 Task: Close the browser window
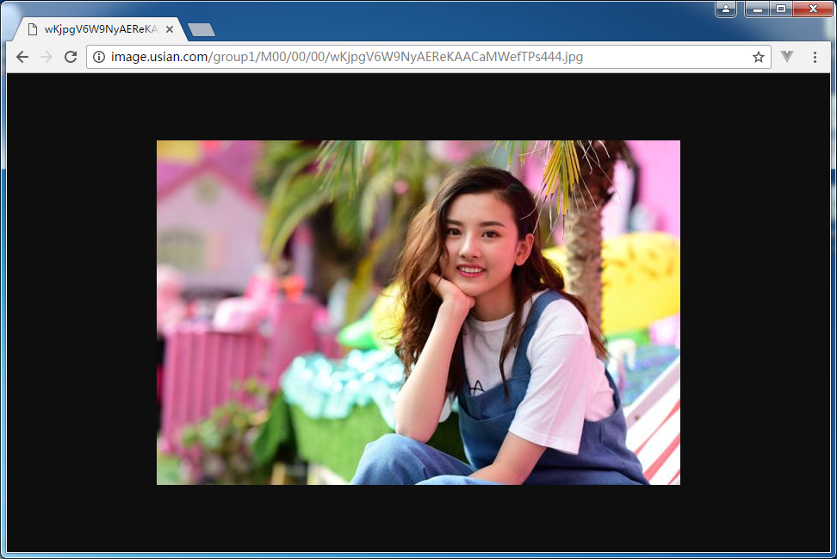click(813, 9)
